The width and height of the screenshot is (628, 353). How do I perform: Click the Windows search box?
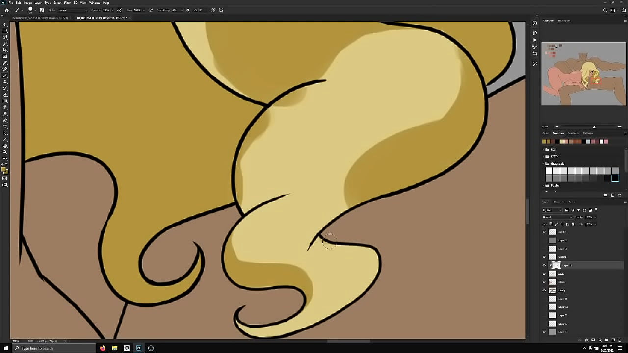pos(53,348)
